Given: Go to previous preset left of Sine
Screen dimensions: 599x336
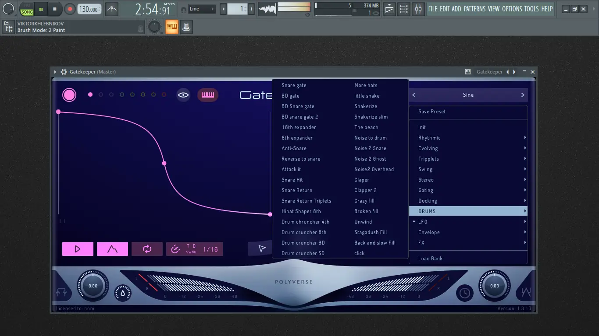Looking at the screenshot, I should coord(414,95).
